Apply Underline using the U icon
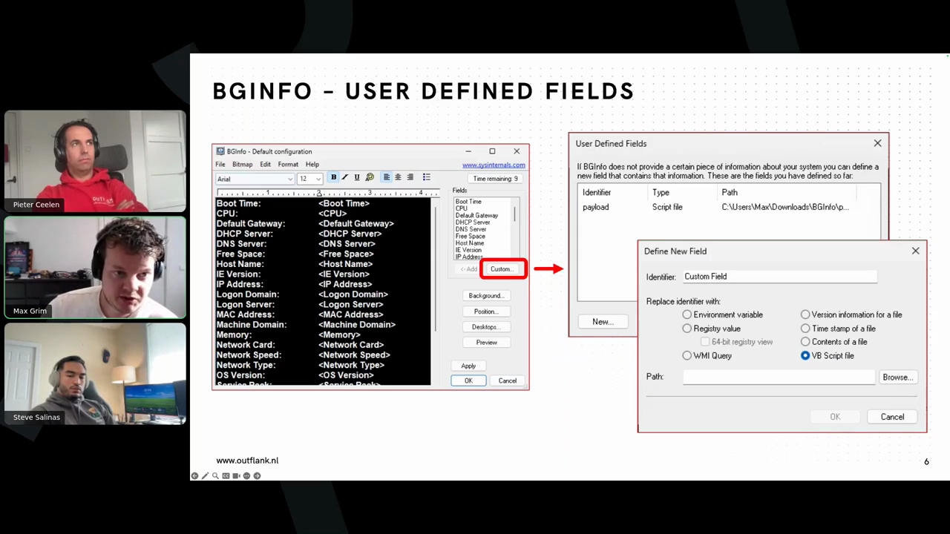The height and width of the screenshot is (534, 950). (357, 177)
